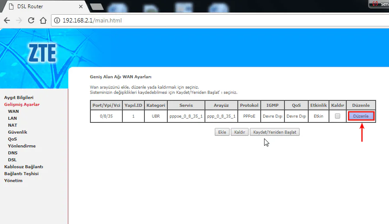Click the Ekle button
The width and height of the screenshot is (389, 224).
(222, 132)
